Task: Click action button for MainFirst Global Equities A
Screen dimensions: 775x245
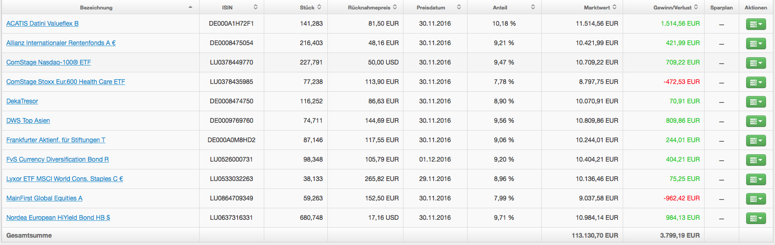Action: (756, 199)
